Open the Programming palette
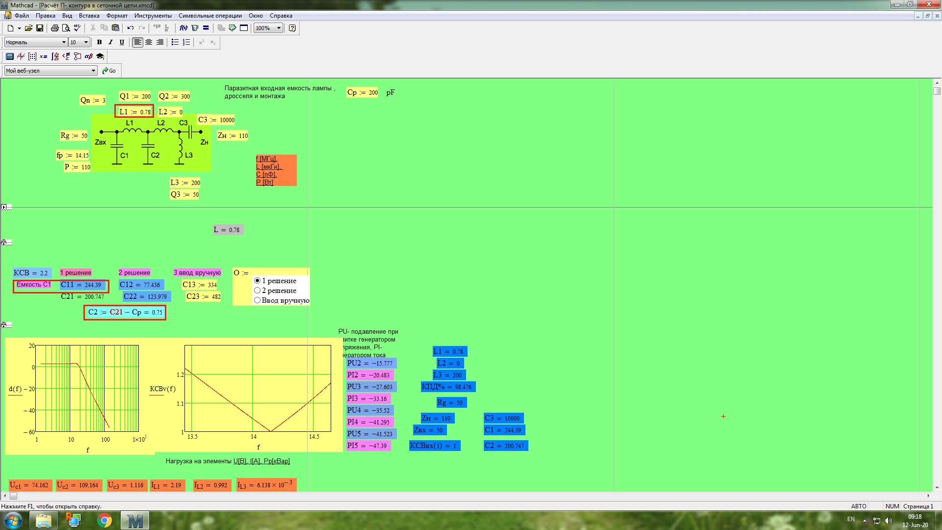This screenshot has width=942, height=530. pyautogui.click(x=78, y=56)
